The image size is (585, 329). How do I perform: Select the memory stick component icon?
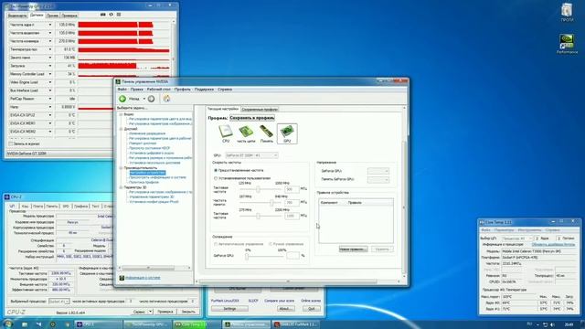click(x=266, y=133)
